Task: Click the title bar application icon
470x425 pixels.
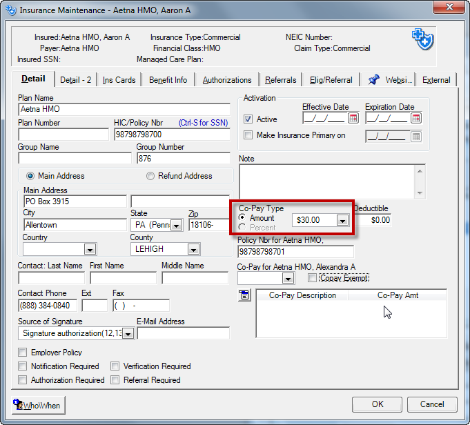Action: pyautogui.click(x=11, y=10)
